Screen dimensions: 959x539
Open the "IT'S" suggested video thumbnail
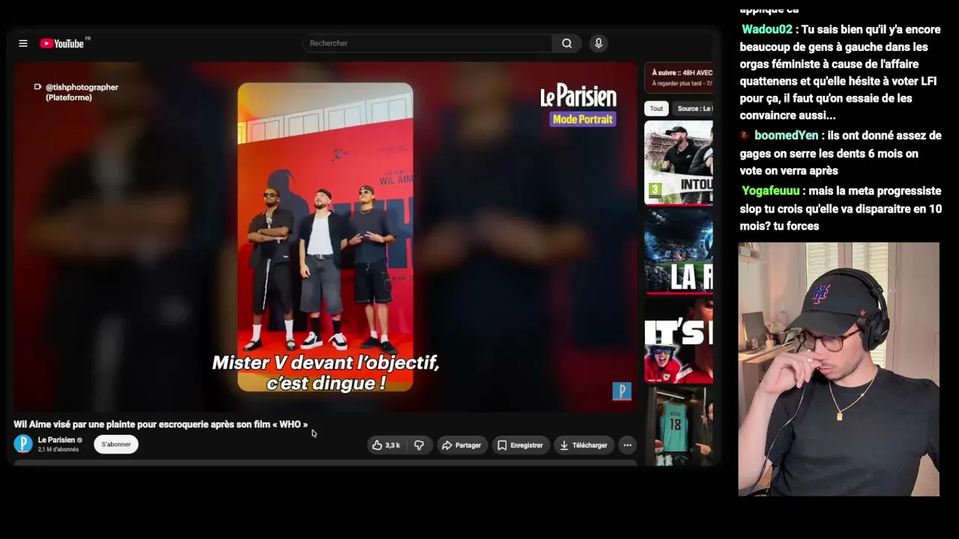[x=679, y=341]
